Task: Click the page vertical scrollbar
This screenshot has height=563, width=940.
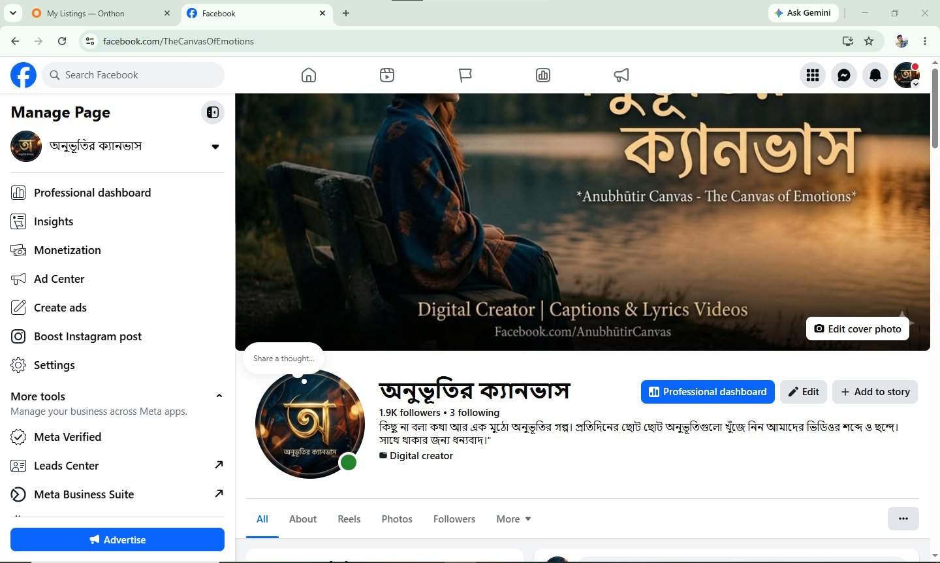Action: pyautogui.click(x=935, y=108)
